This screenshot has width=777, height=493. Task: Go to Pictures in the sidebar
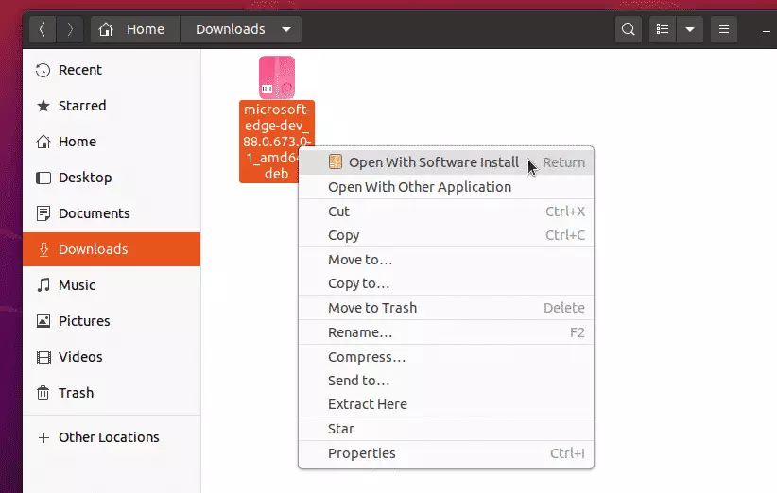pos(112,321)
